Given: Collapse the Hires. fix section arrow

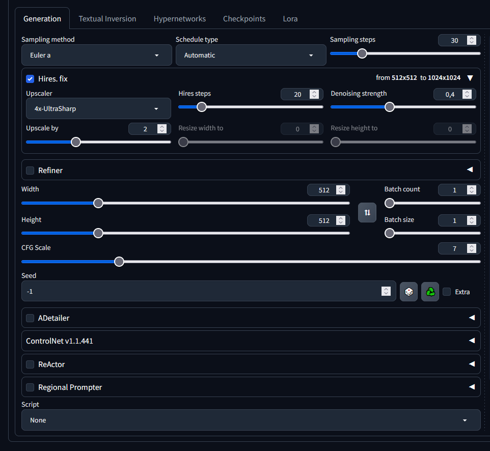Looking at the screenshot, I should 470,78.
